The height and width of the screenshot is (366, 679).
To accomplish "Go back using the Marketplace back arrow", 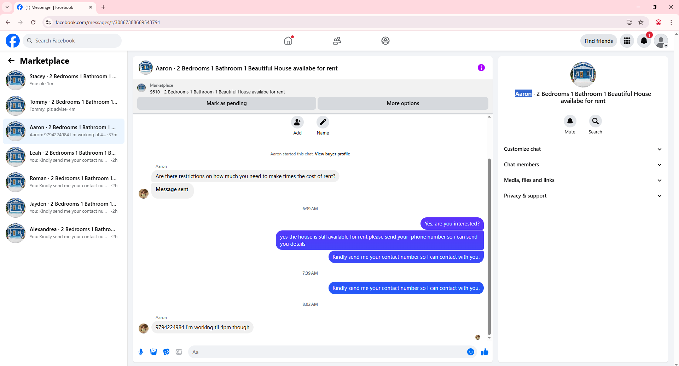I will pyautogui.click(x=11, y=61).
